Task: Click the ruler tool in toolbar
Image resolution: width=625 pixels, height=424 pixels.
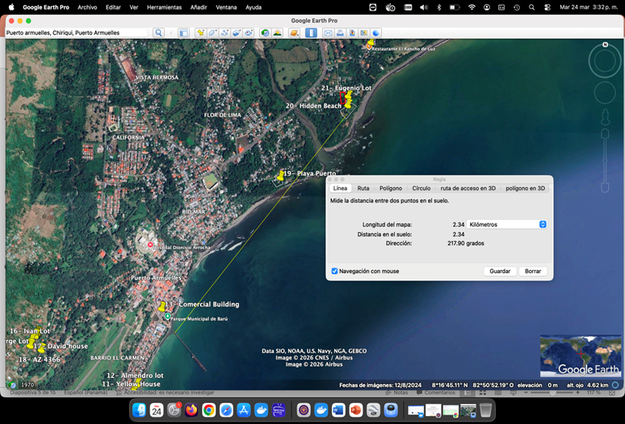Action: pos(311,32)
